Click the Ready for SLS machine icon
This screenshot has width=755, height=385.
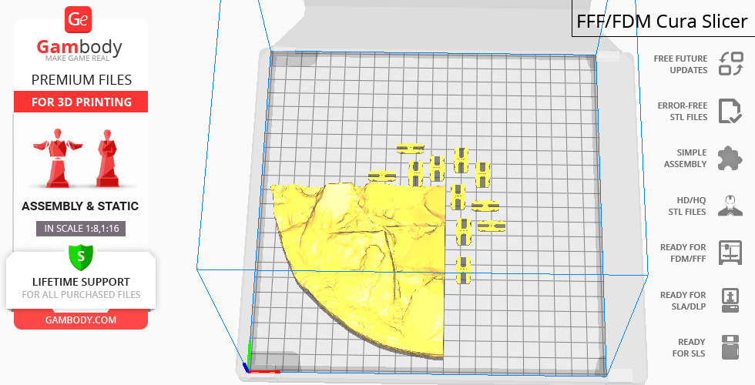click(x=730, y=347)
